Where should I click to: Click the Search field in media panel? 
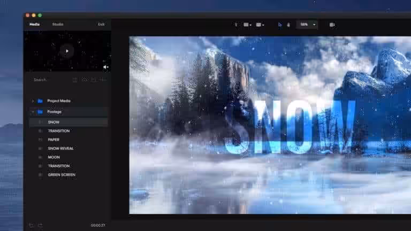48,80
